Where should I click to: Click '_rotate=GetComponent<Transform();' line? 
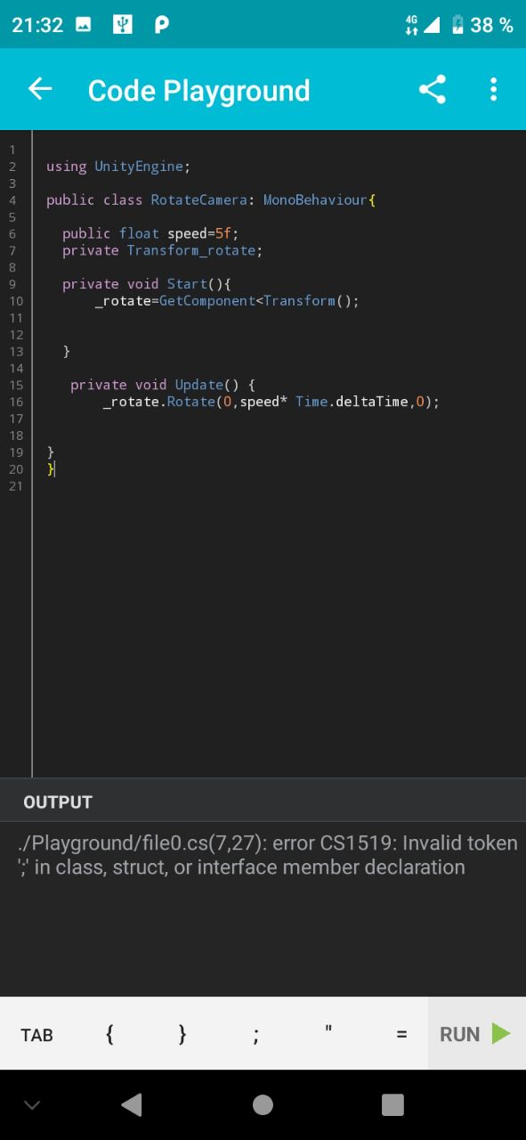227,301
